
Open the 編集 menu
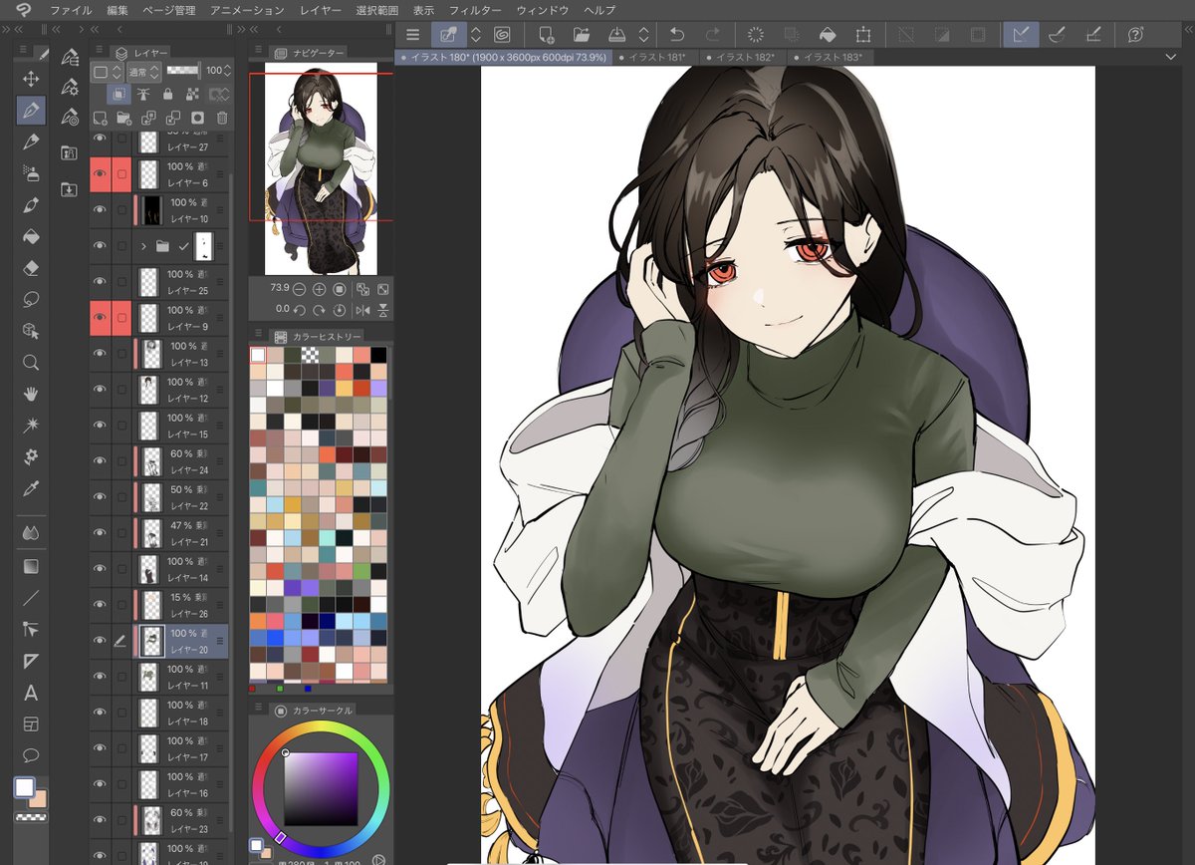118,10
